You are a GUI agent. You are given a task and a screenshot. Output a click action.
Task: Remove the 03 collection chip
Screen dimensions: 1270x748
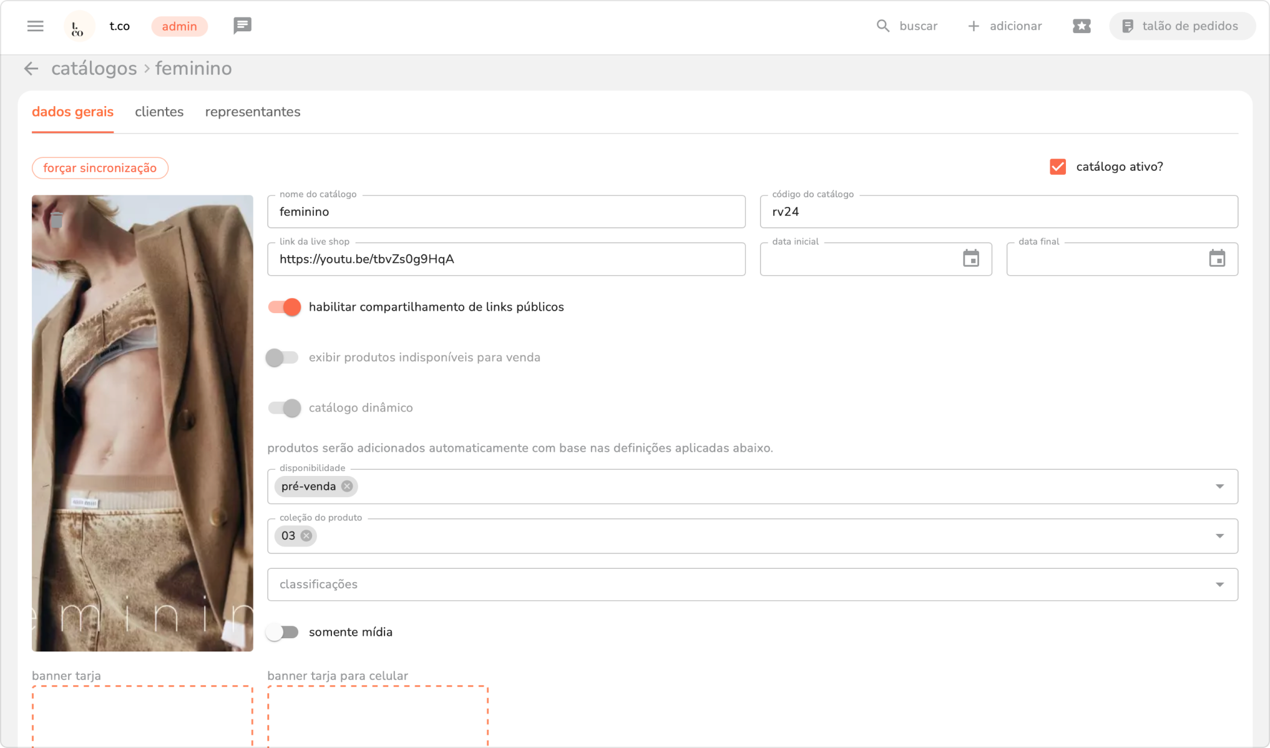[x=307, y=536]
